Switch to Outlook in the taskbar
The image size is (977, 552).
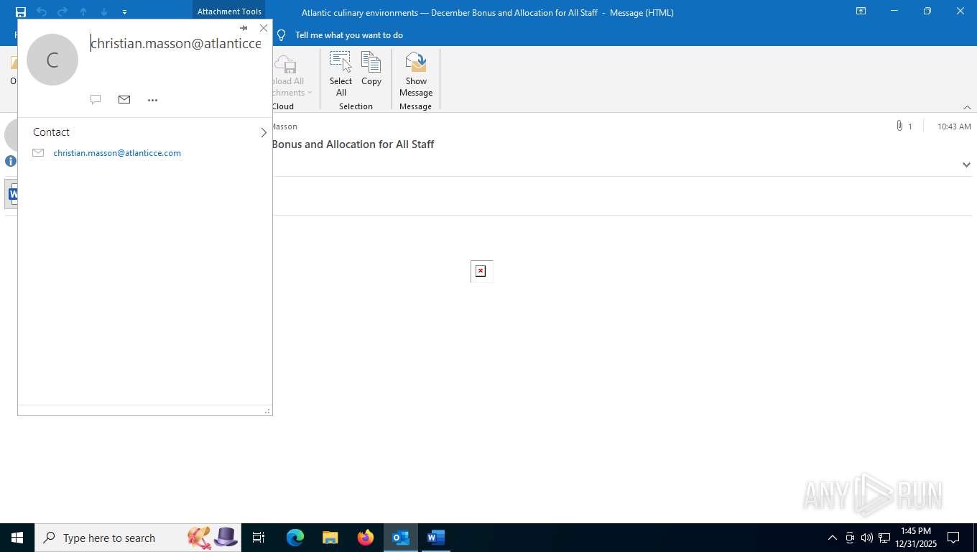click(x=401, y=538)
